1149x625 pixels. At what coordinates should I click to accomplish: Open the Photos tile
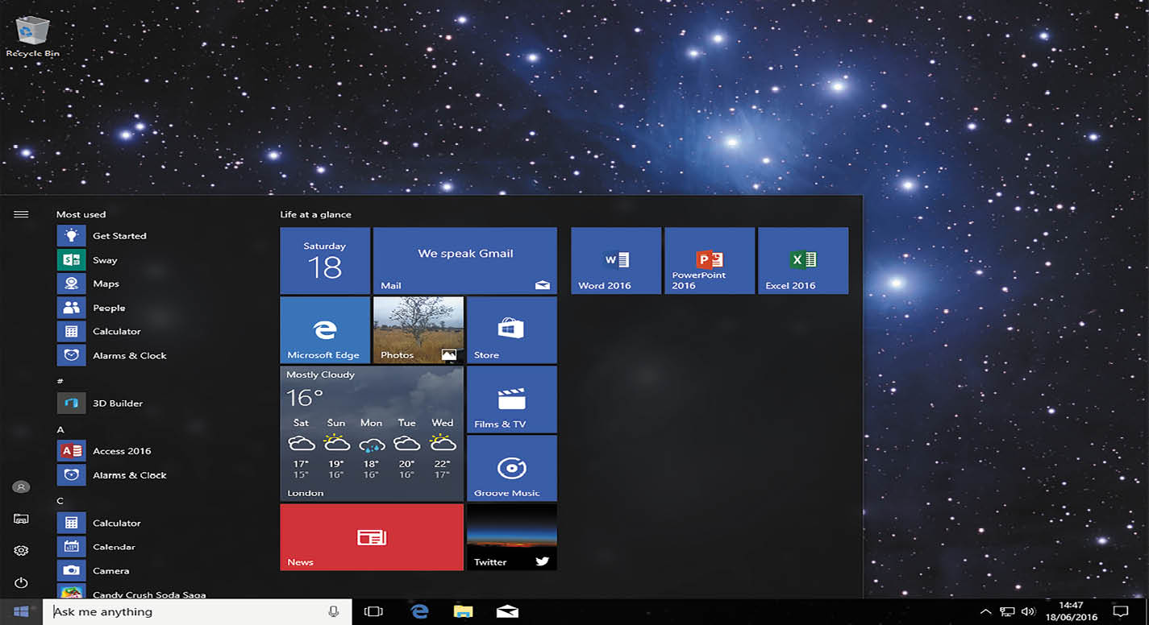pos(418,329)
